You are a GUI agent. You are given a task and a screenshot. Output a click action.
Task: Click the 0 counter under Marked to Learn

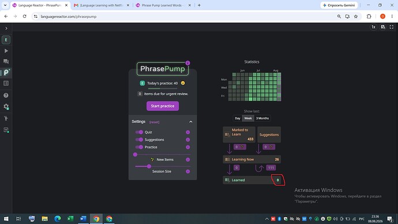pyautogui.click(x=239, y=147)
